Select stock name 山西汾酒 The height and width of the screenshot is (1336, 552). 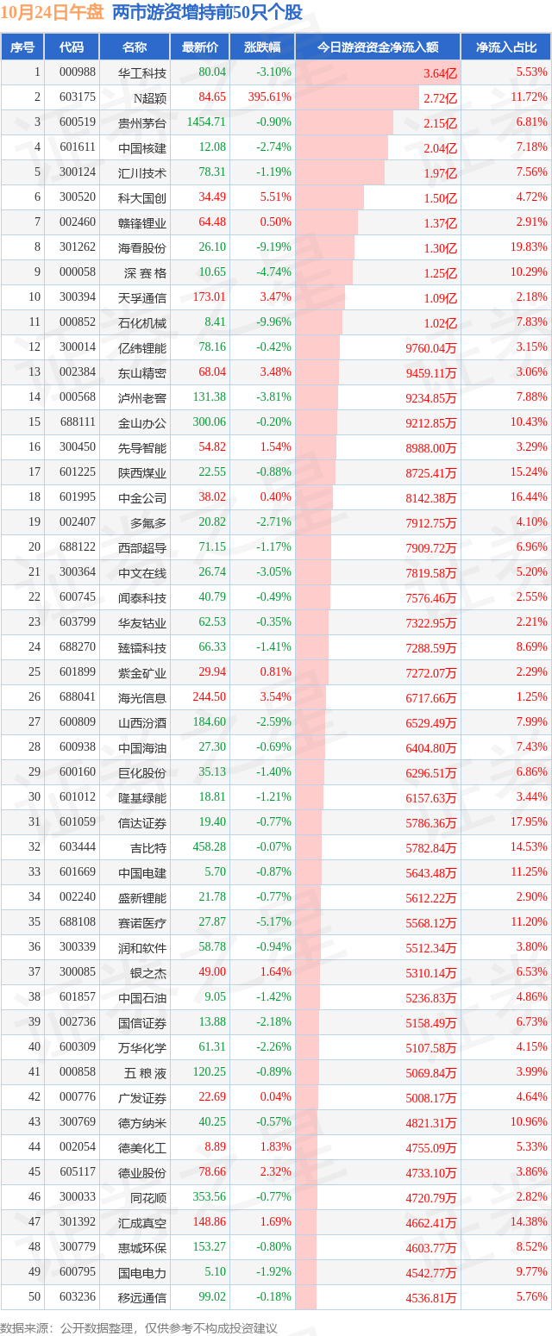pyautogui.click(x=142, y=722)
